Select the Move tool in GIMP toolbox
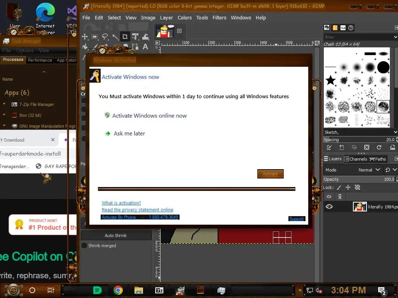 [x=85, y=37]
